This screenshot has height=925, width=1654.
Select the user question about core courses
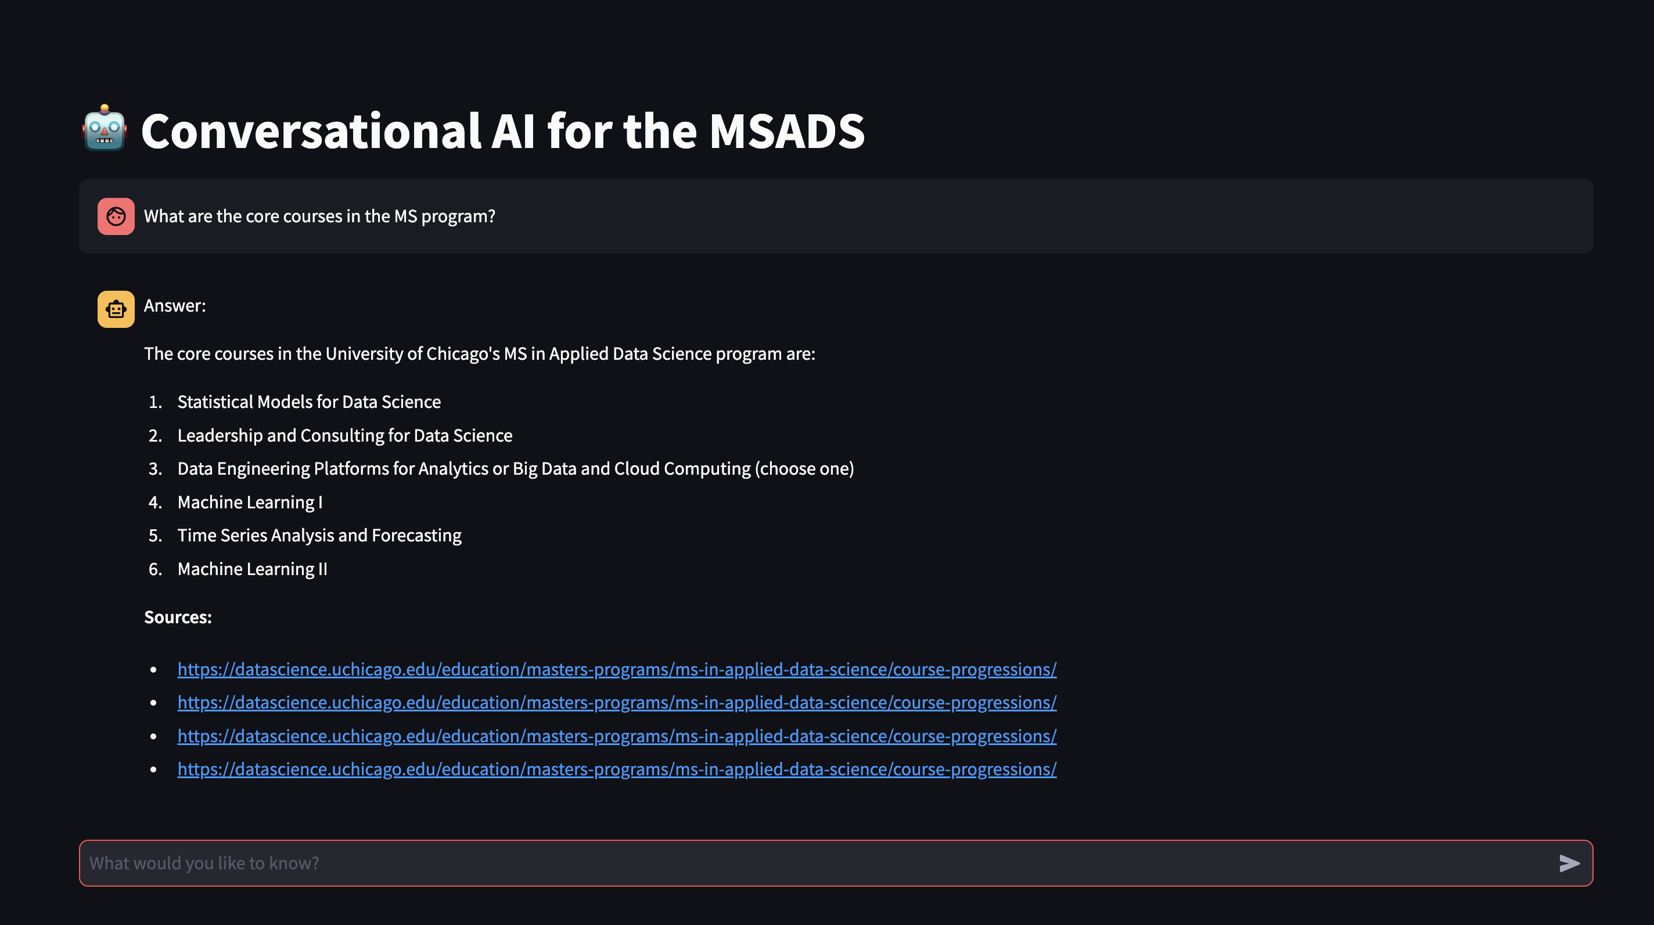pos(320,216)
